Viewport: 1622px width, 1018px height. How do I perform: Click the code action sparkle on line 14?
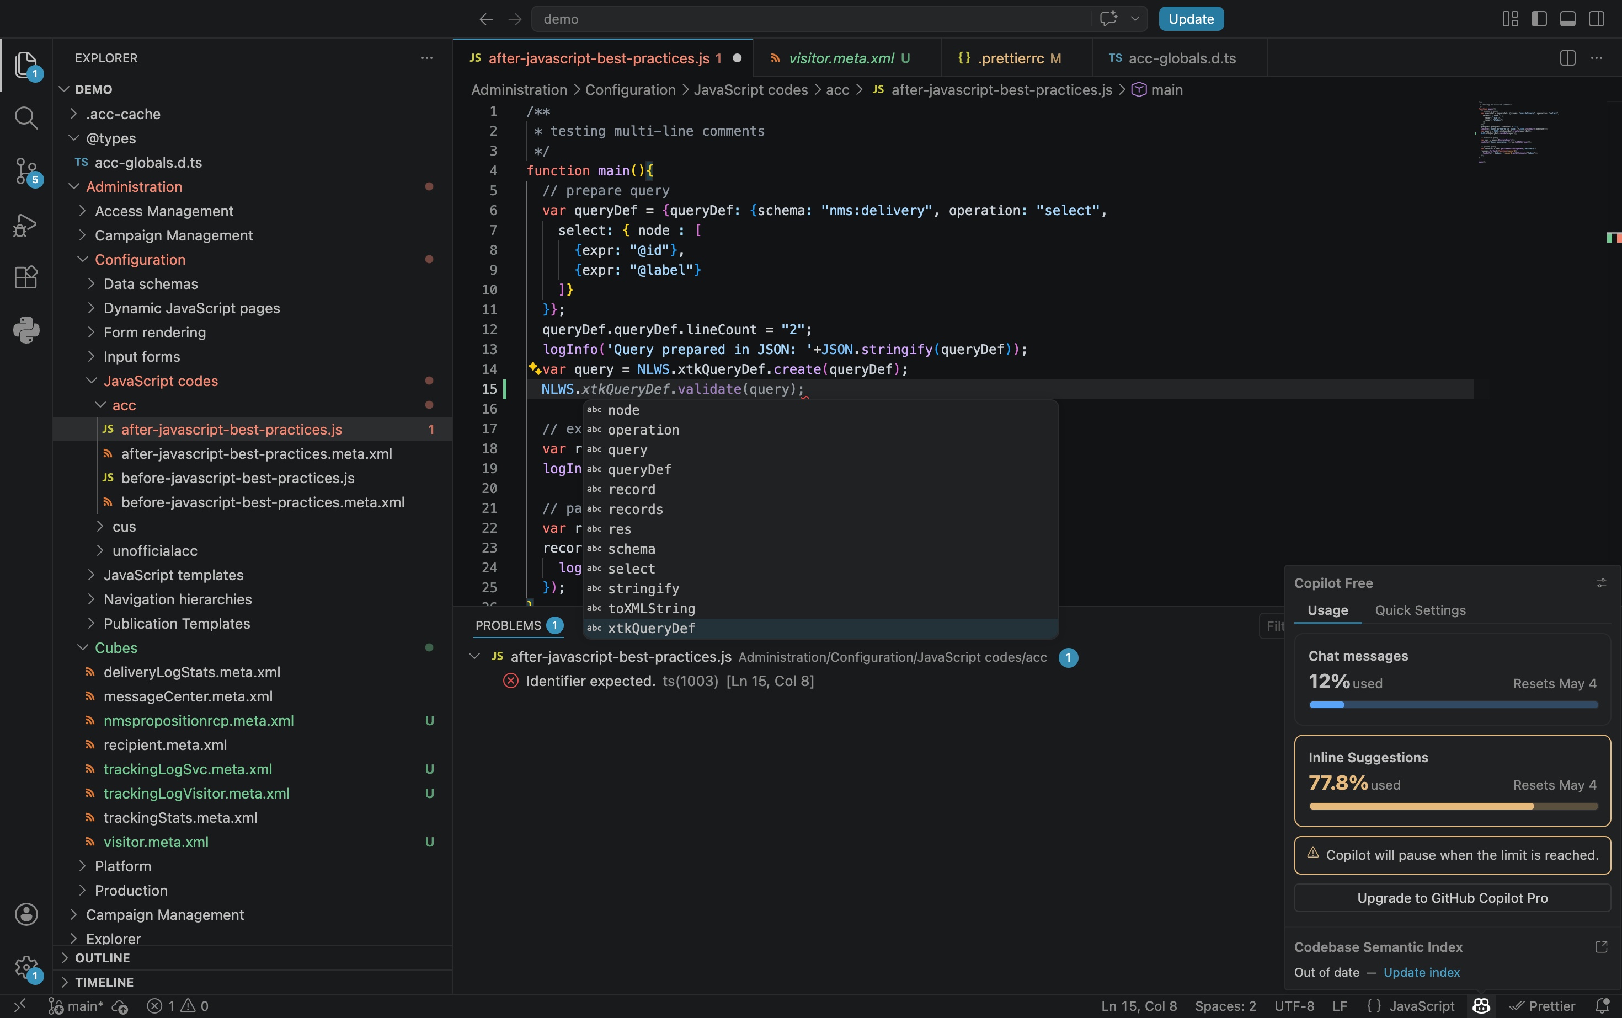(534, 368)
